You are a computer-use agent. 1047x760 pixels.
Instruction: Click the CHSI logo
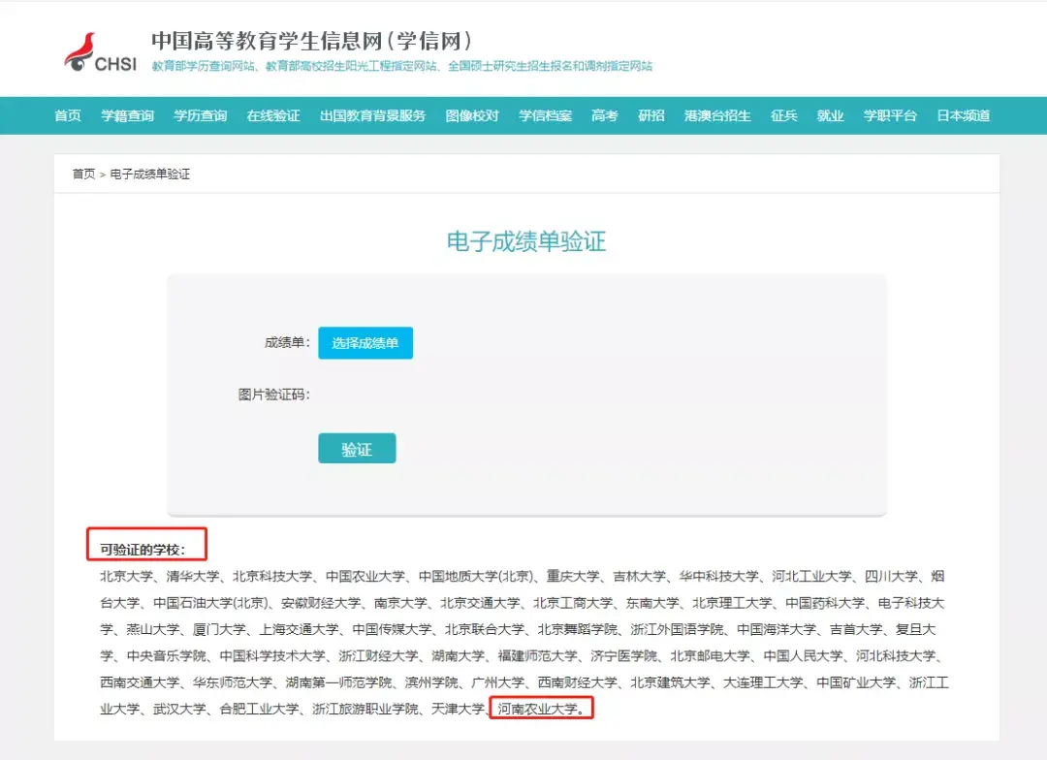[x=100, y=52]
